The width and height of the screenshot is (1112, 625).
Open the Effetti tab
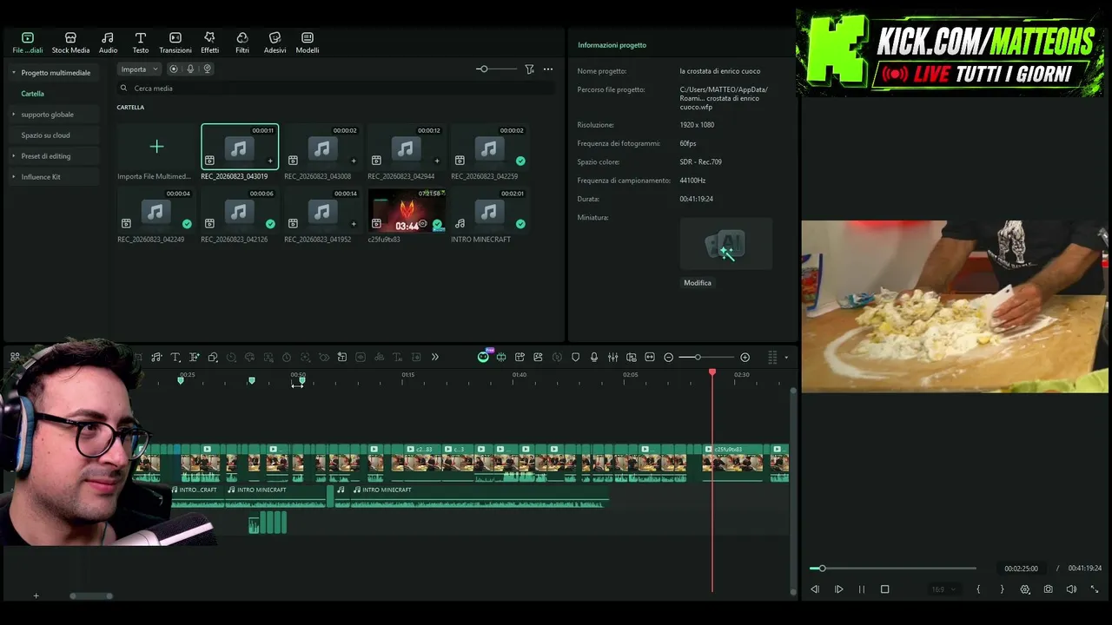(x=209, y=43)
